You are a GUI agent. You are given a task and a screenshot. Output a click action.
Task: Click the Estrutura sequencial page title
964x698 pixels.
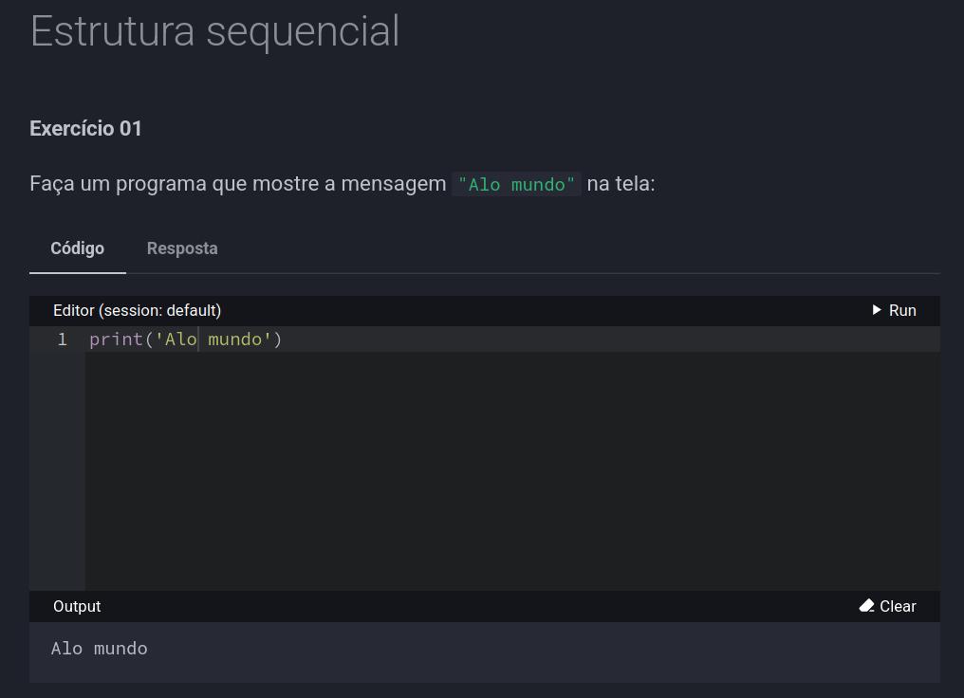click(x=215, y=31)
